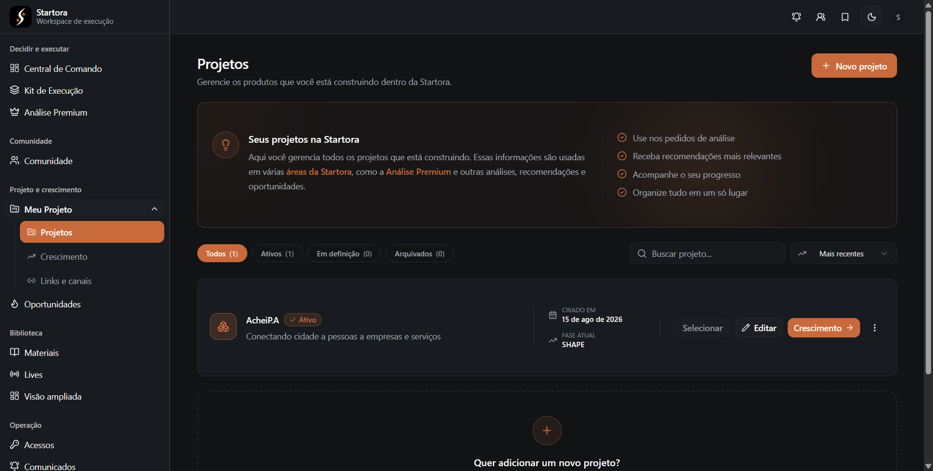The height and width of the screenshot is (471, 933).
Task: Open Crescimento for the AcheiP.A project
Action: [824, 328]
